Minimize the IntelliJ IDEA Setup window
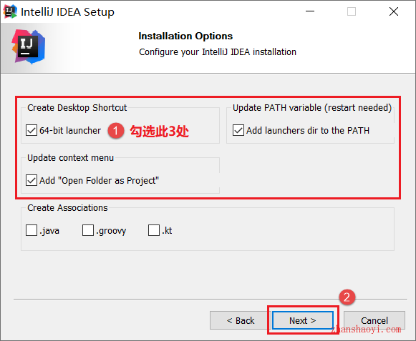416x341 pixels. tap(310, 11)
